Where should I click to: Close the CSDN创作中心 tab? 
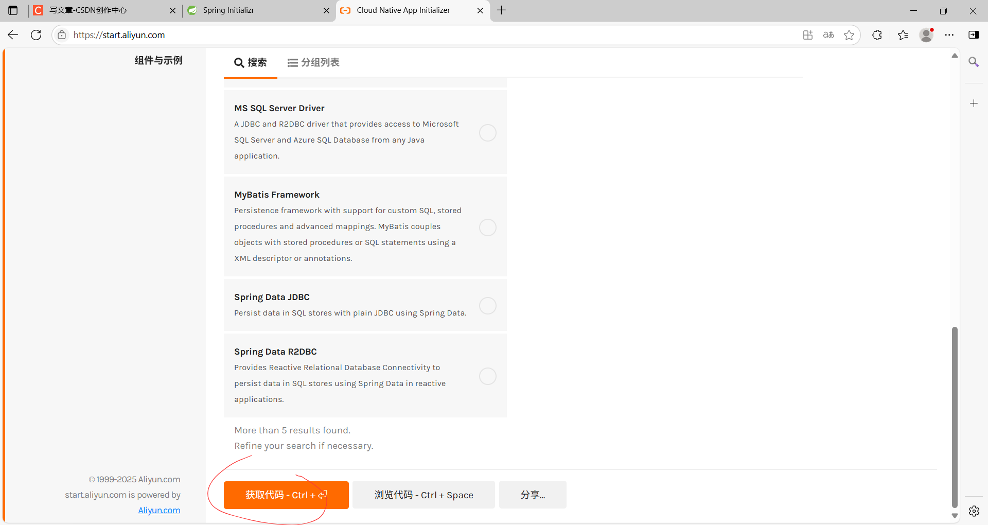(172, 10)
